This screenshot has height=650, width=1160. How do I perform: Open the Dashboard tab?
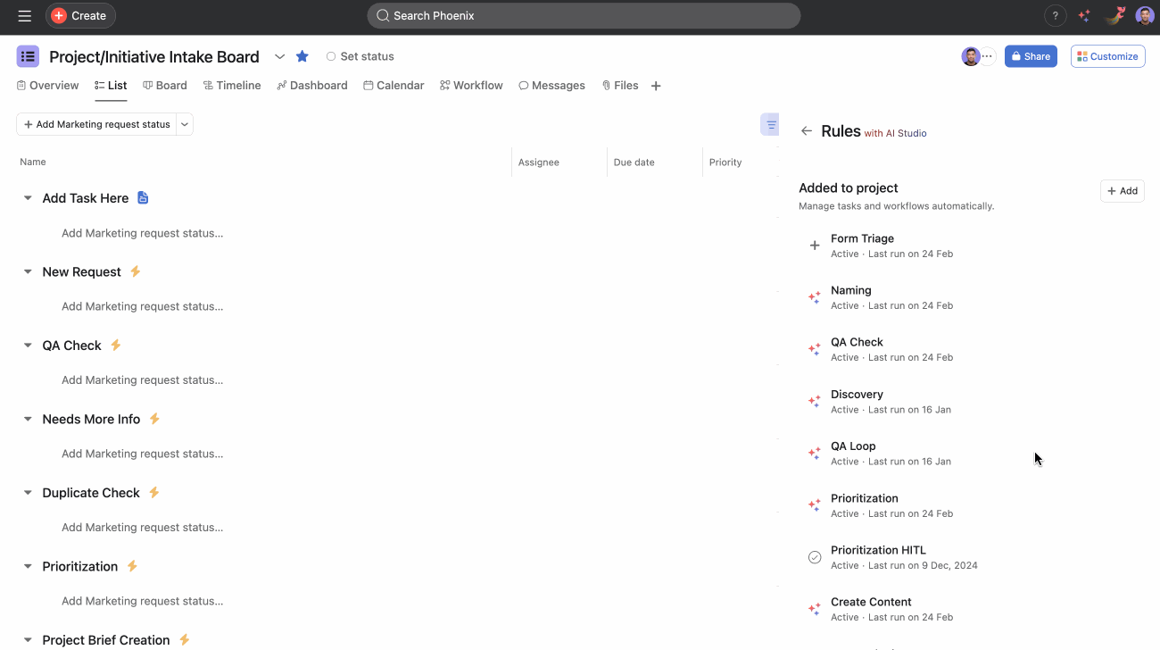coord(311,86)
